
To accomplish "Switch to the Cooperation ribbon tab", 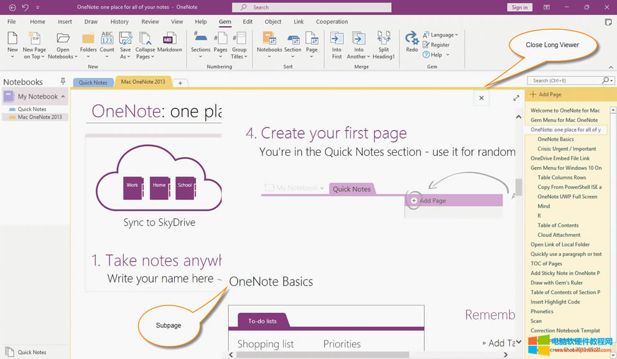I will [332, 22].
